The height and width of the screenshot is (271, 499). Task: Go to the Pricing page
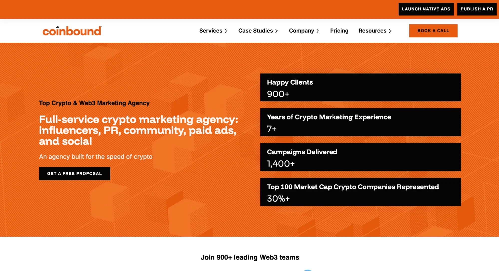tap(339, 31)
